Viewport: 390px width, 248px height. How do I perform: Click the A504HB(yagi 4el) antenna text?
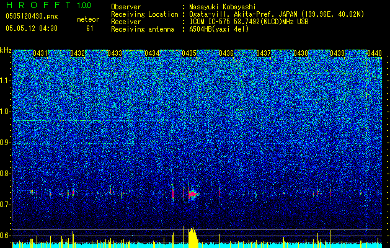(x=219, y=29)
